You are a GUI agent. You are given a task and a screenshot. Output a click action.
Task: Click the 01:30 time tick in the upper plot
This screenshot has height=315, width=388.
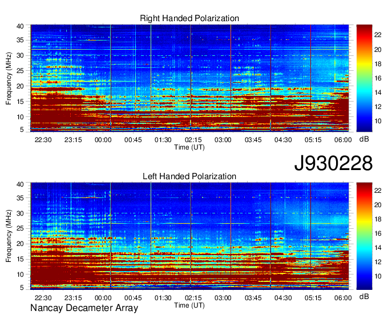click(163, 140)
